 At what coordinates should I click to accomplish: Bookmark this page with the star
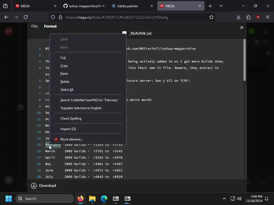point(211,17)
